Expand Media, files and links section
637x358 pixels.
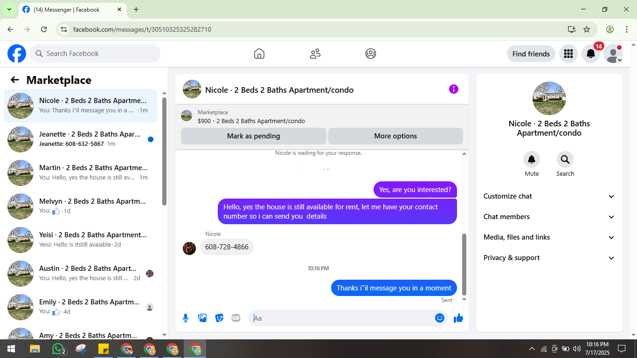click(x=549, y=237)
